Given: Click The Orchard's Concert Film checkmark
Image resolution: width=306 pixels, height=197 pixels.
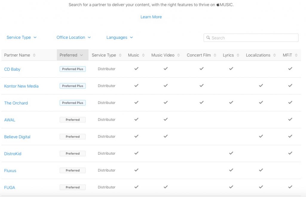Looking at the screenshot, I should [x=201, y=102].
